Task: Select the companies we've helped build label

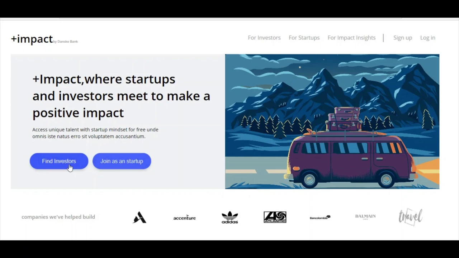Action: pos(58,217)
